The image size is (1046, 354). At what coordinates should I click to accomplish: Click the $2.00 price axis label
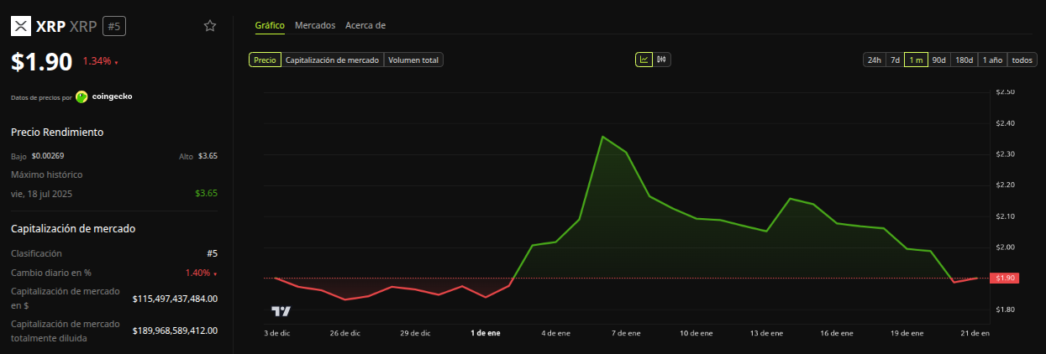point(1005,247)
